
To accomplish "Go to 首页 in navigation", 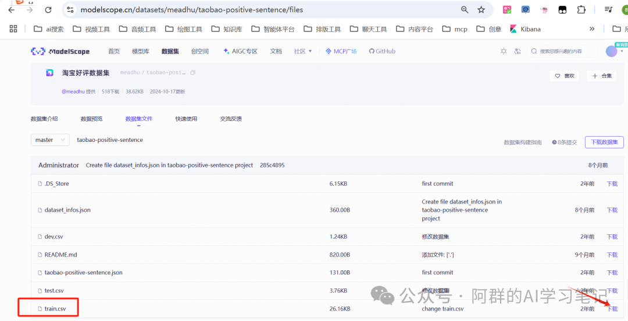I will 114,51.
